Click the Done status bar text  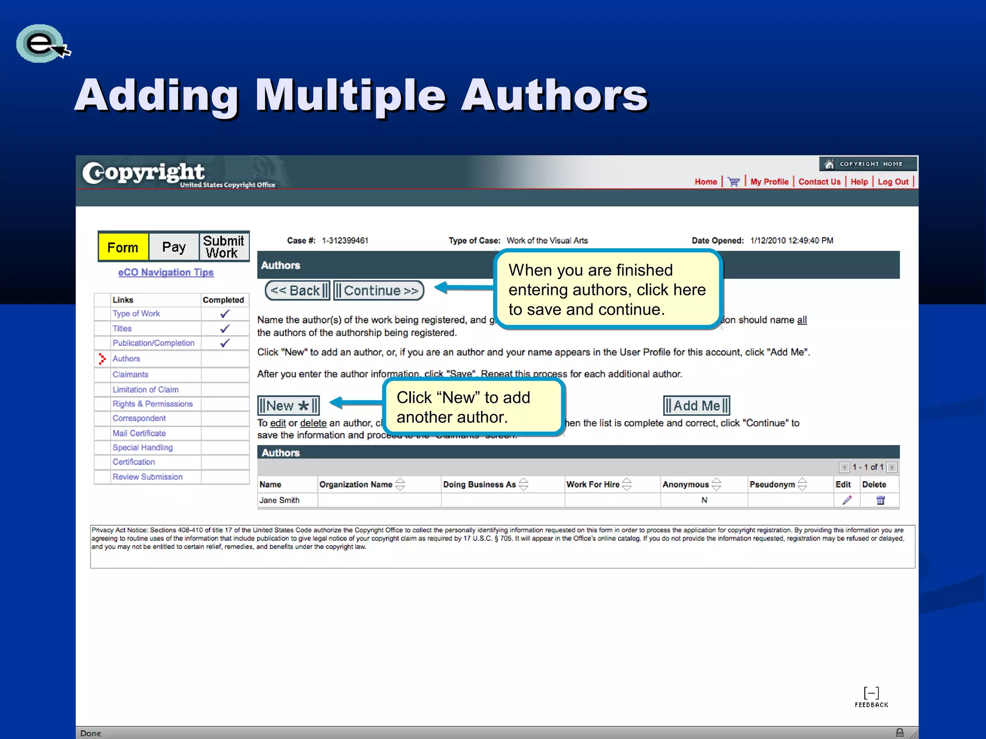point(91,733)
